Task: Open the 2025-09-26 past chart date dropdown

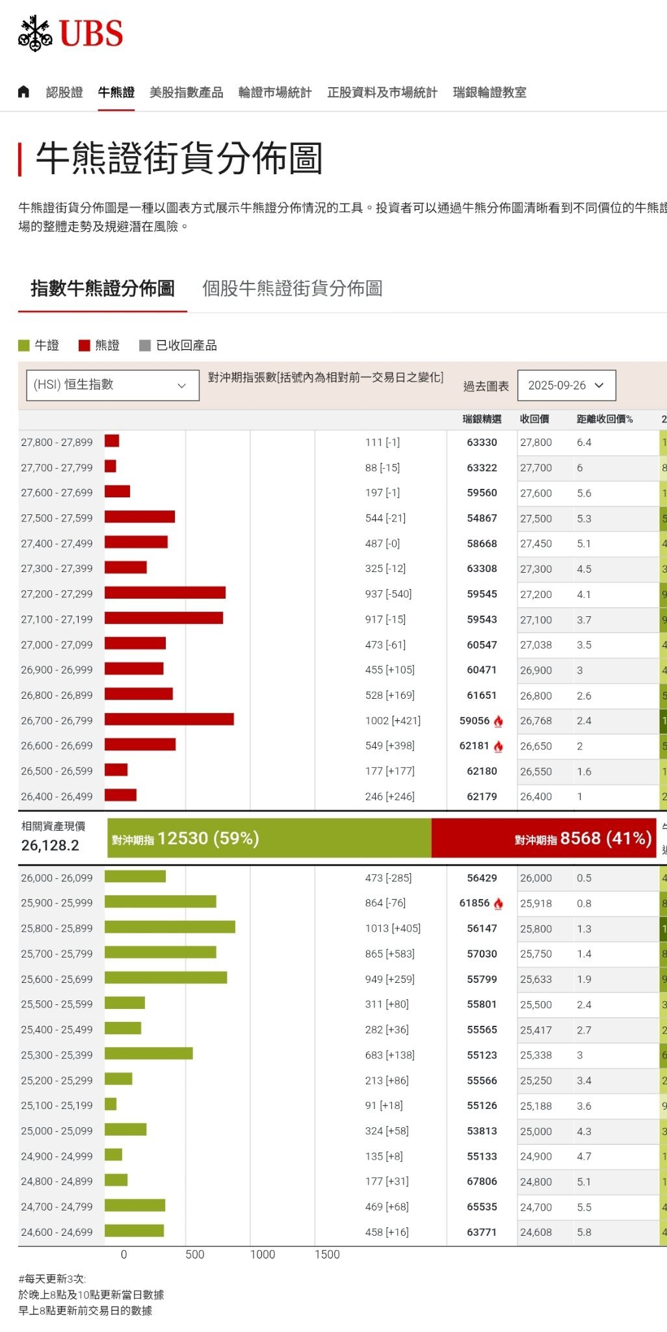Action: coord(566,385)
